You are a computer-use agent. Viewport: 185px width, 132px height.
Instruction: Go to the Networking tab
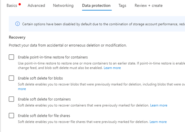(63, 5)
